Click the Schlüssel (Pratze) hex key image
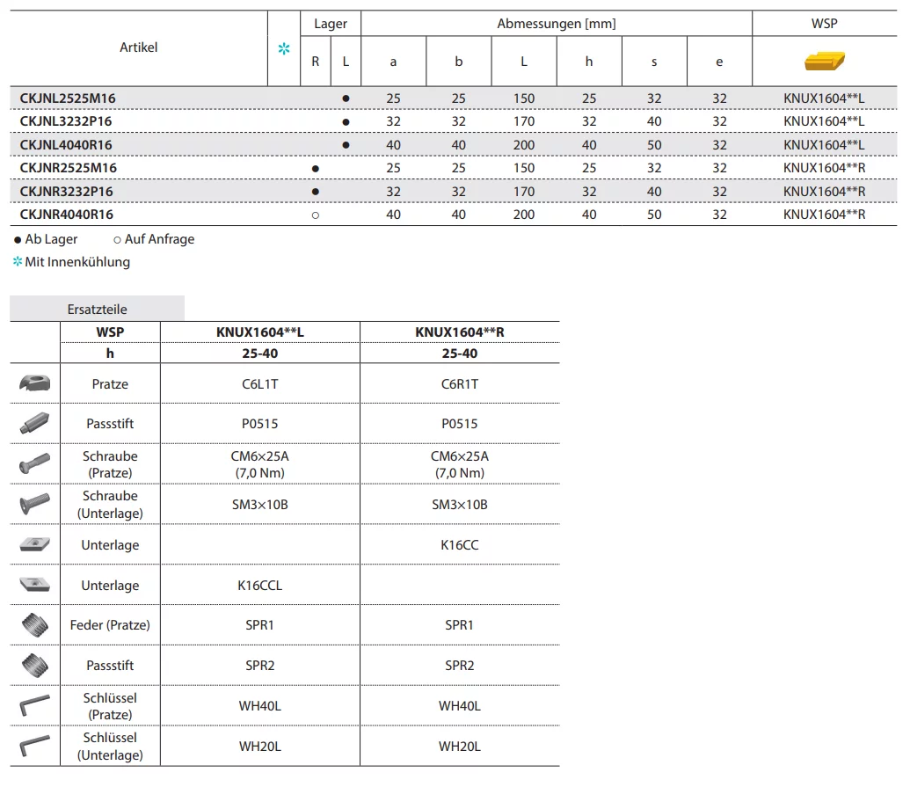The width and height of the screenshot is (910, 787). [x=34, y=705]
